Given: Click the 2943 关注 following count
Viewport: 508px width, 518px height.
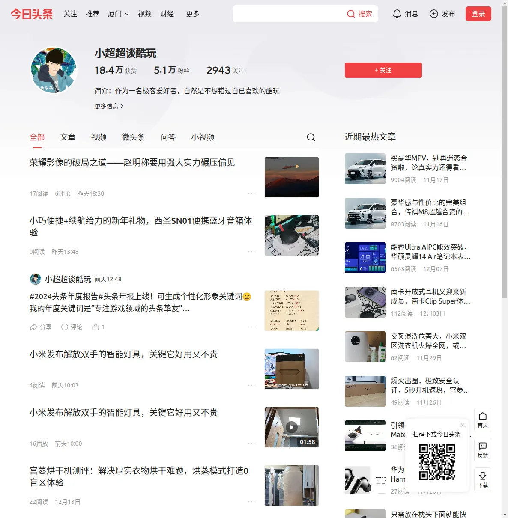Looking at the screenshot, I should (225, 70).
